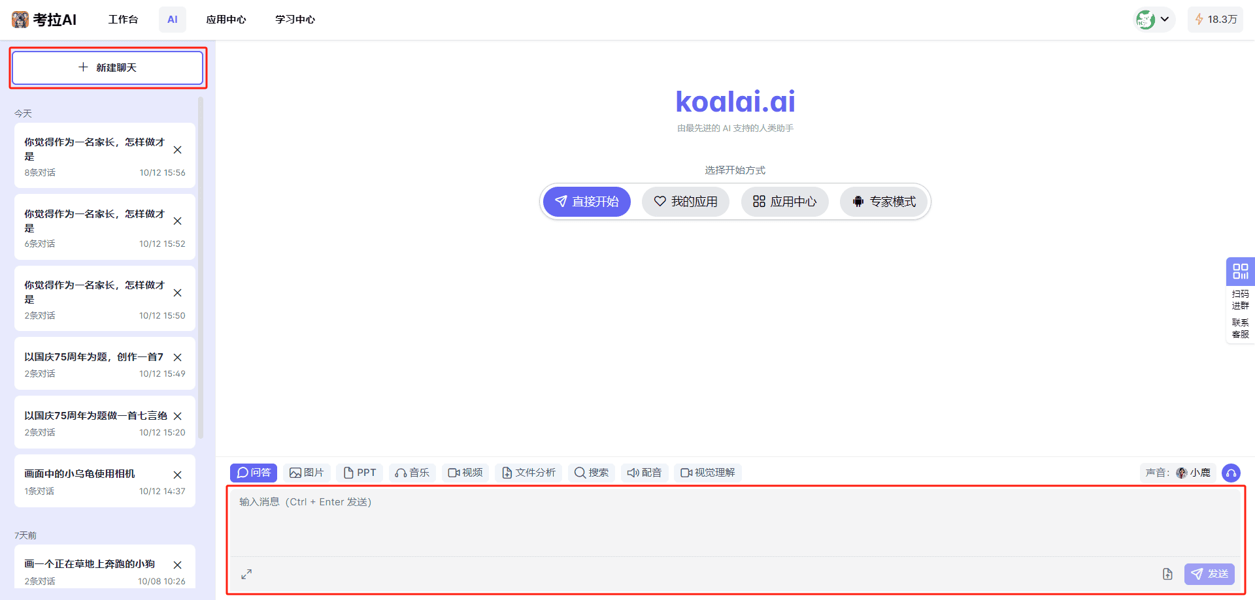This screenshot has height=600, width=1255.
Task: Switch to PPT mode
Action: 360,473
